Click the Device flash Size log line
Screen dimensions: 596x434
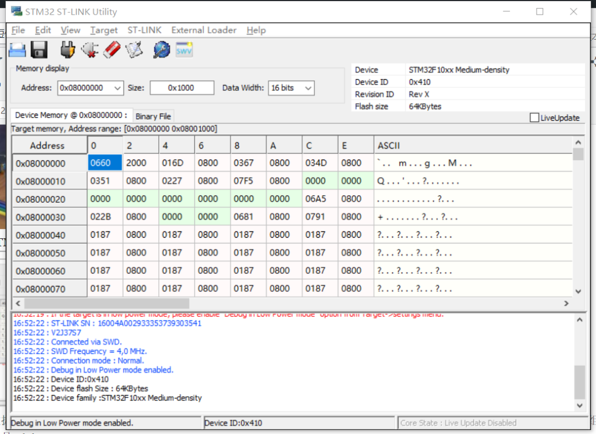tap(80, 389)
